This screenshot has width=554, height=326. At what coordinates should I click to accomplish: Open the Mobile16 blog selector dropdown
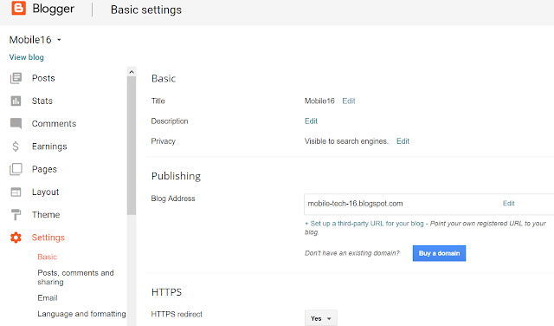[x=35, y=40]
